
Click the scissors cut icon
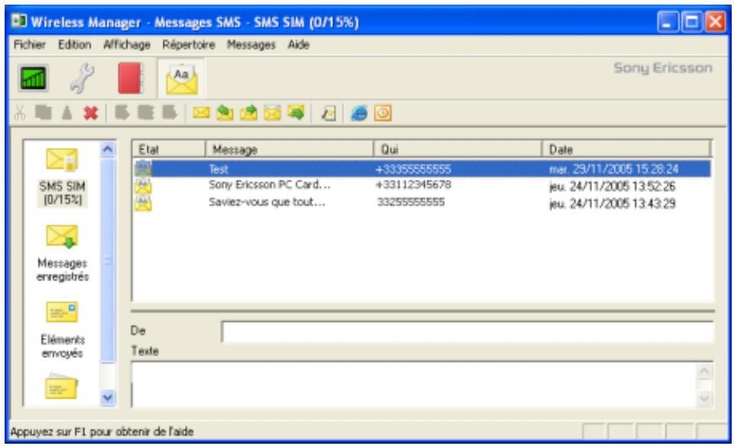click(20, 113)
